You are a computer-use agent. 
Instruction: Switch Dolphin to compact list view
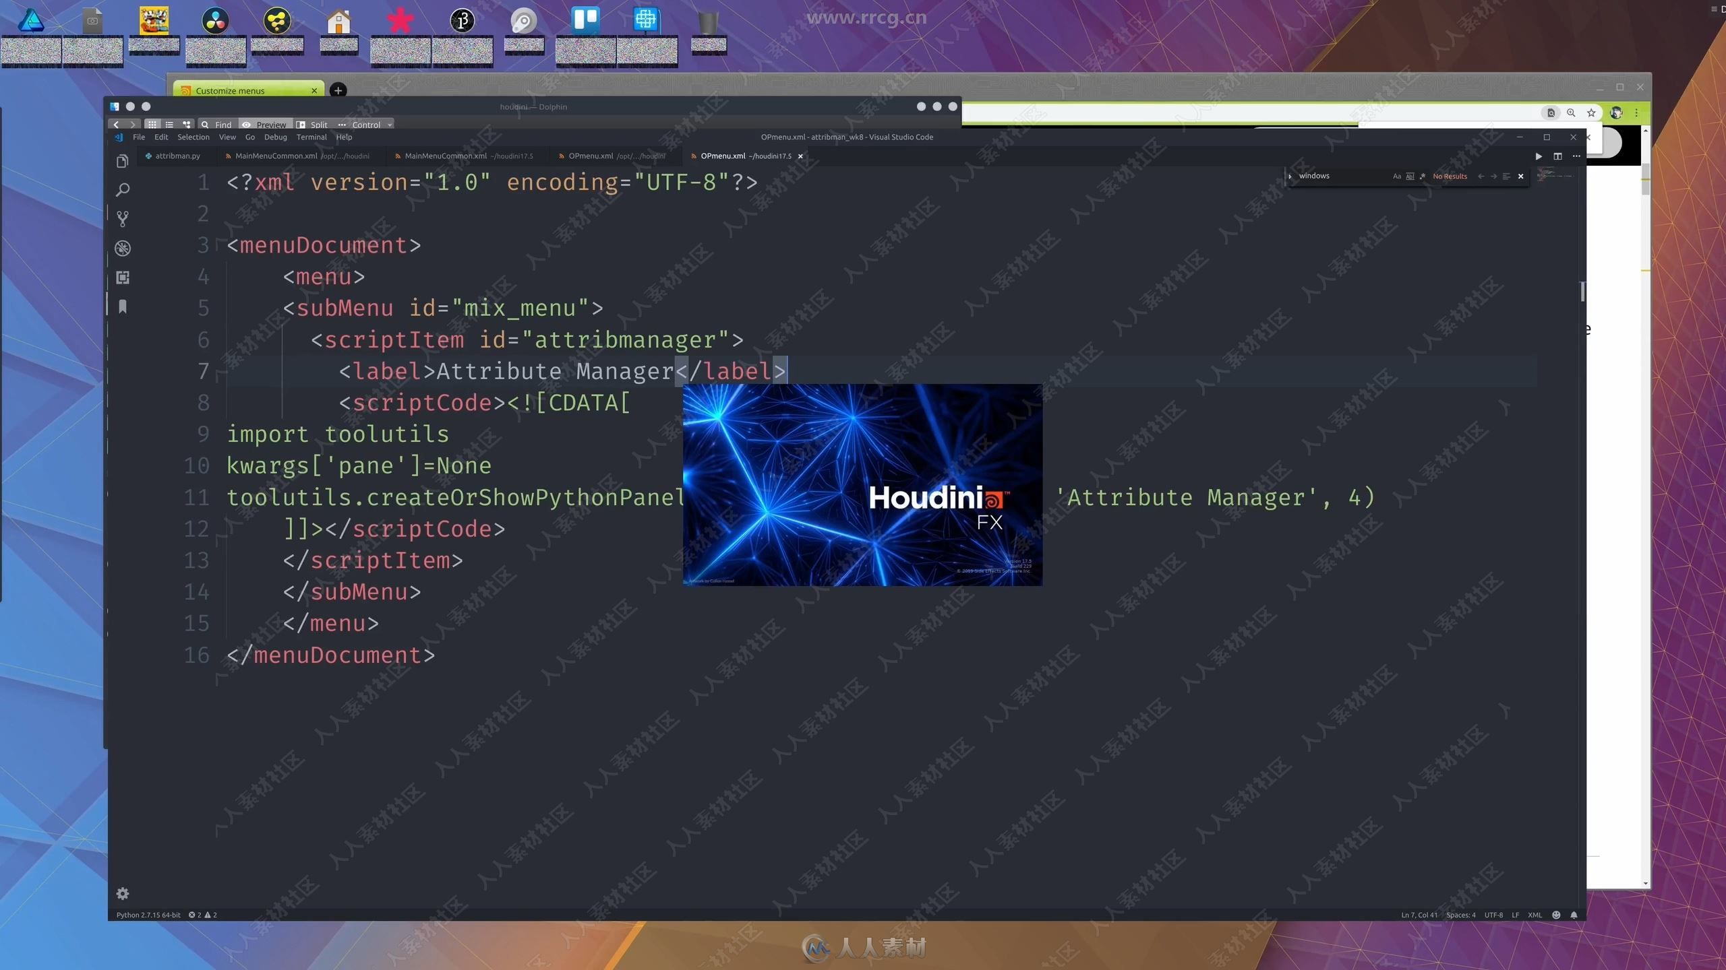pyautogui.click(x=169, y=125)
